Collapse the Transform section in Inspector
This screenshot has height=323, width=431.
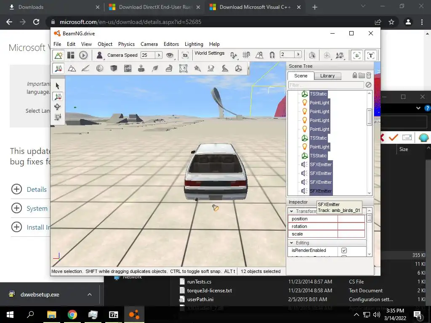click(291, 211)
